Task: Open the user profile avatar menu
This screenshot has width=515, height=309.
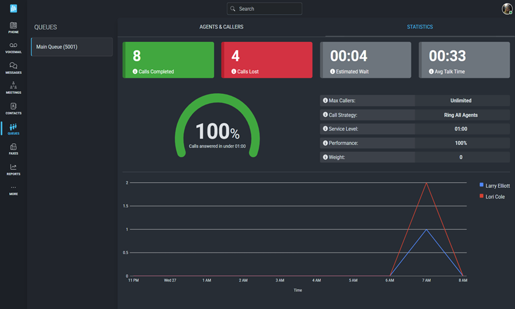Action: pos(506,9)
